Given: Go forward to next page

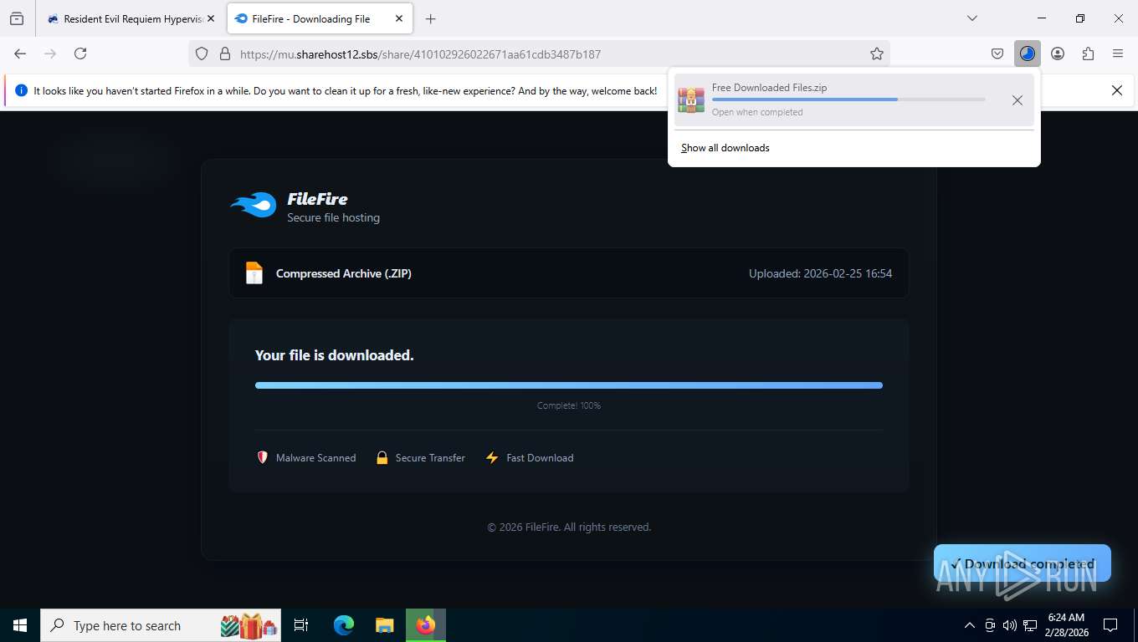Looking at the screenshot, I should (x=50, y=53).
